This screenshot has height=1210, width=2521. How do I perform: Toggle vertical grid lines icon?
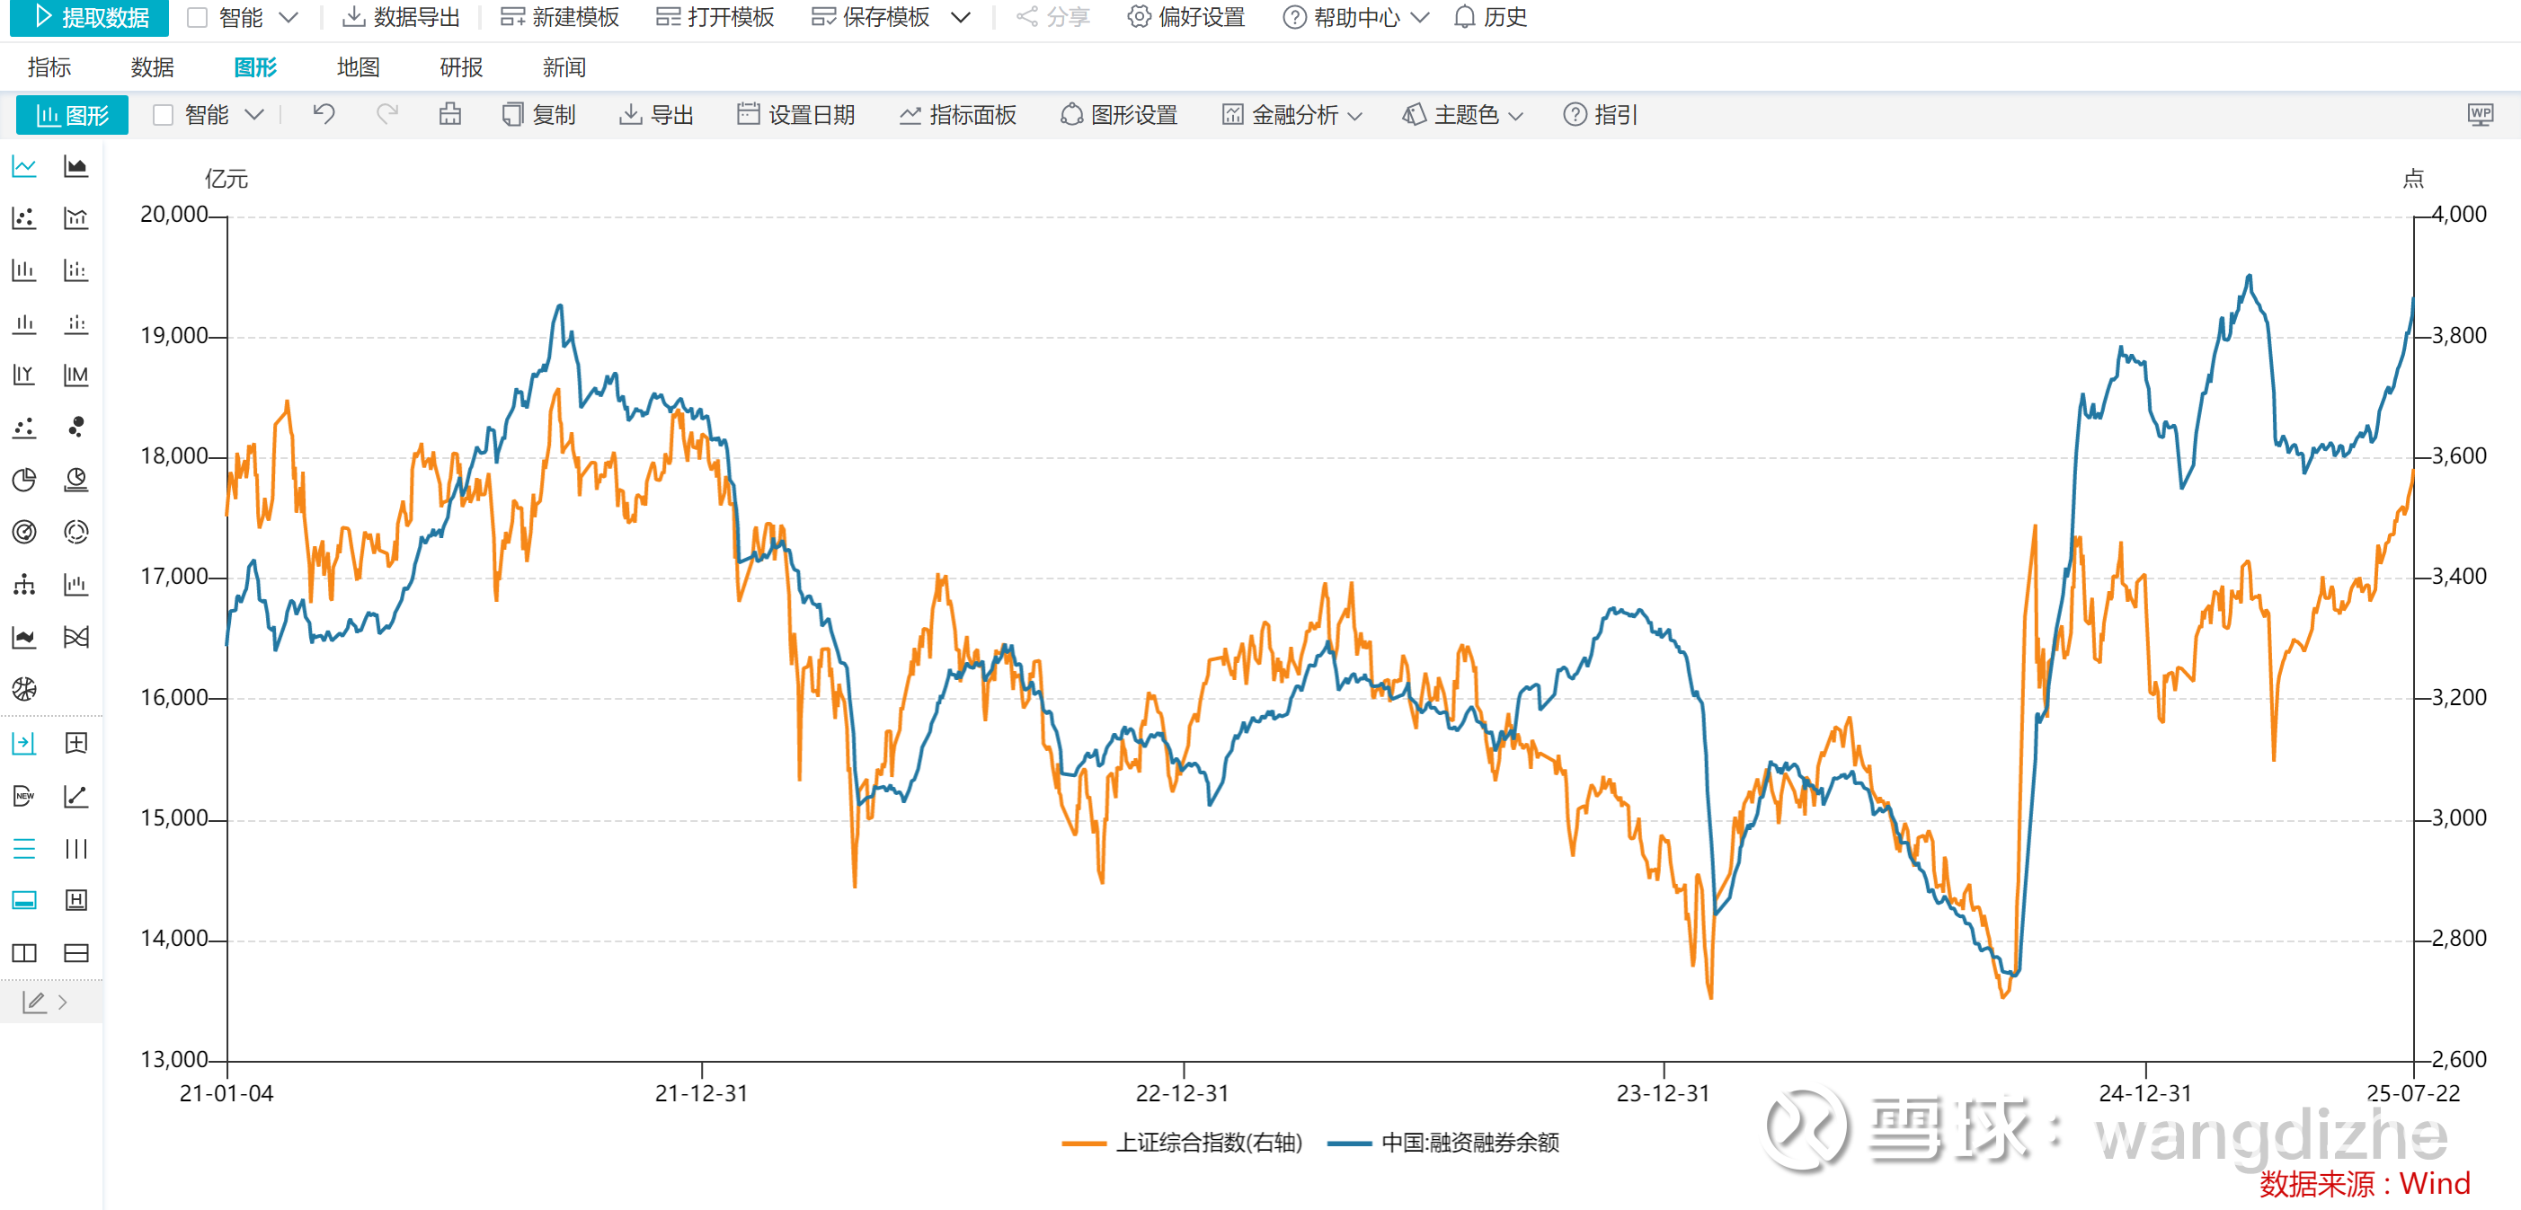point(75,848)
